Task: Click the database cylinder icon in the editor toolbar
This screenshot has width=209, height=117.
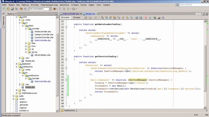Action: (163, 18)
